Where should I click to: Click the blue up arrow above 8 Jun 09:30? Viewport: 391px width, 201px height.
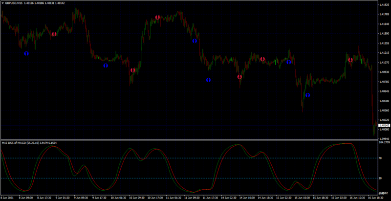tap(26, 53)
